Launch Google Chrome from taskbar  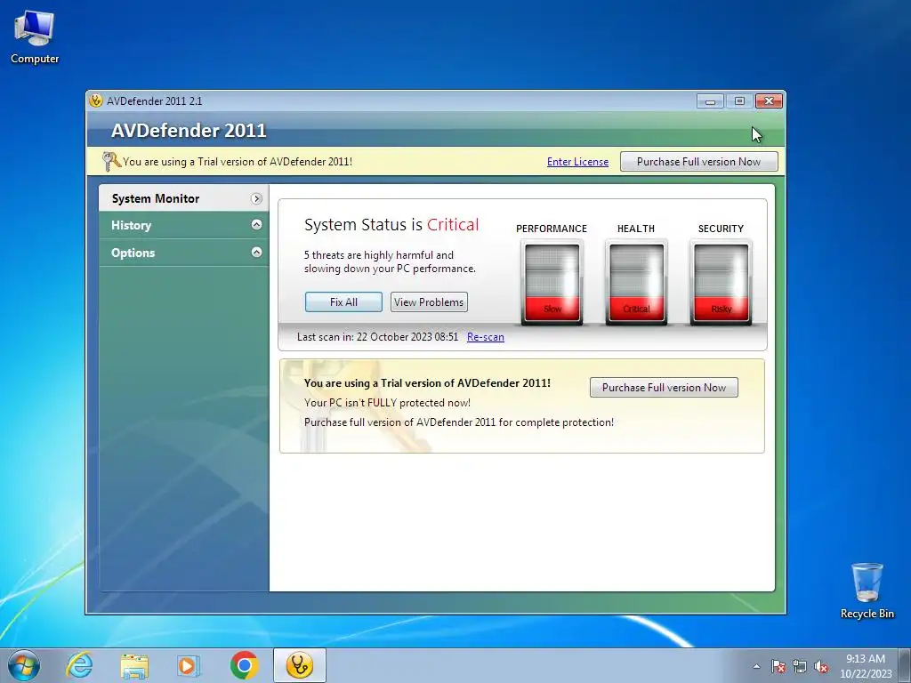pyautogui.click(x=244, y=665)
